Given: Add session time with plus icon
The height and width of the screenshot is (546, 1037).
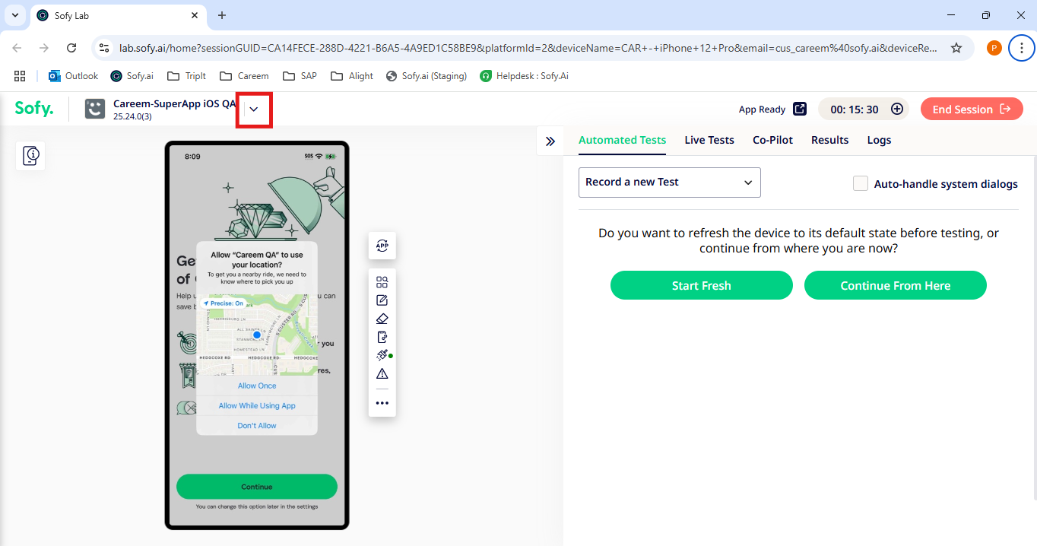Looking at the screenshot, I should click(x=897, y=109).
